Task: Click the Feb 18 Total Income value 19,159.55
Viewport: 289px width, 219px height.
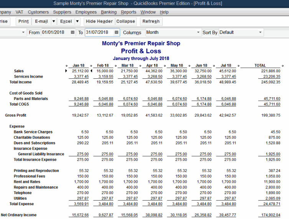Action: coord(105,82)
